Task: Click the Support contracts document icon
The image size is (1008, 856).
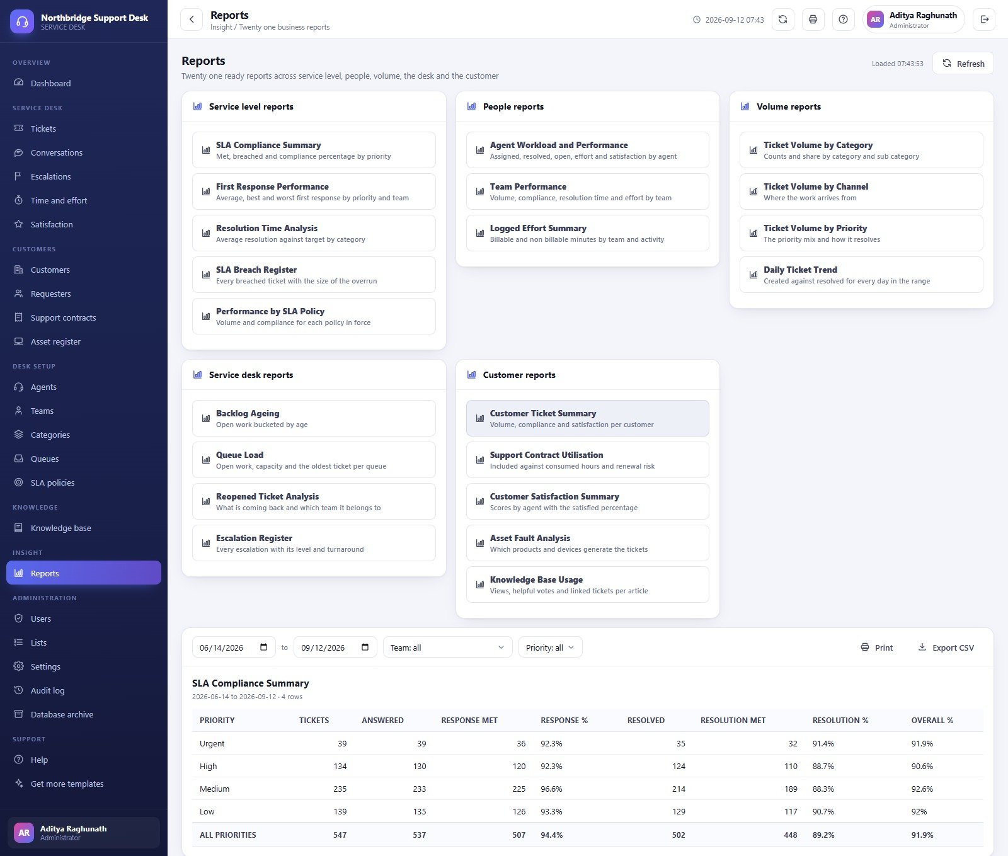Action: click(x=18, y=317)
